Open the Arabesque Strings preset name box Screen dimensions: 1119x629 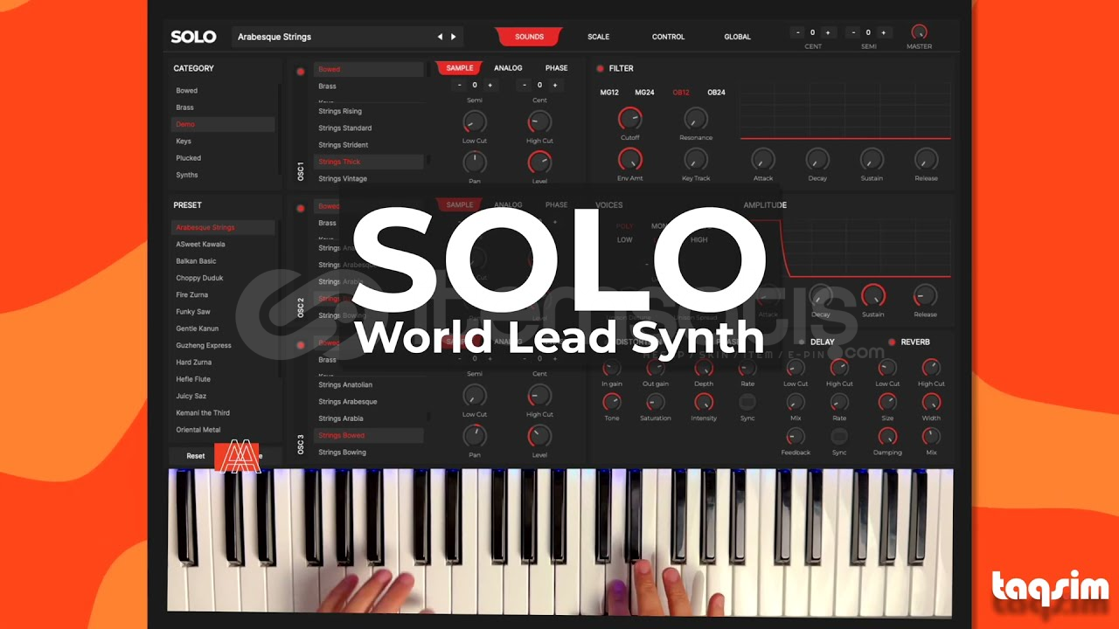point(349,37)
